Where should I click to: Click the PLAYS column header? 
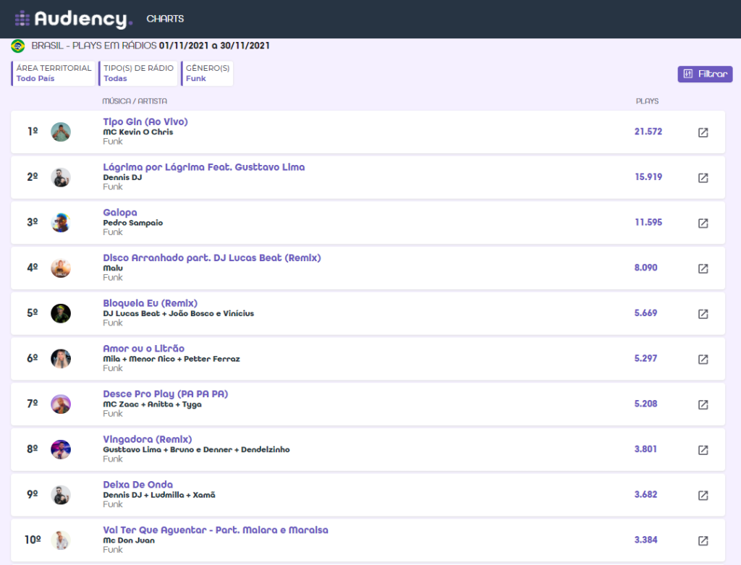647,101
